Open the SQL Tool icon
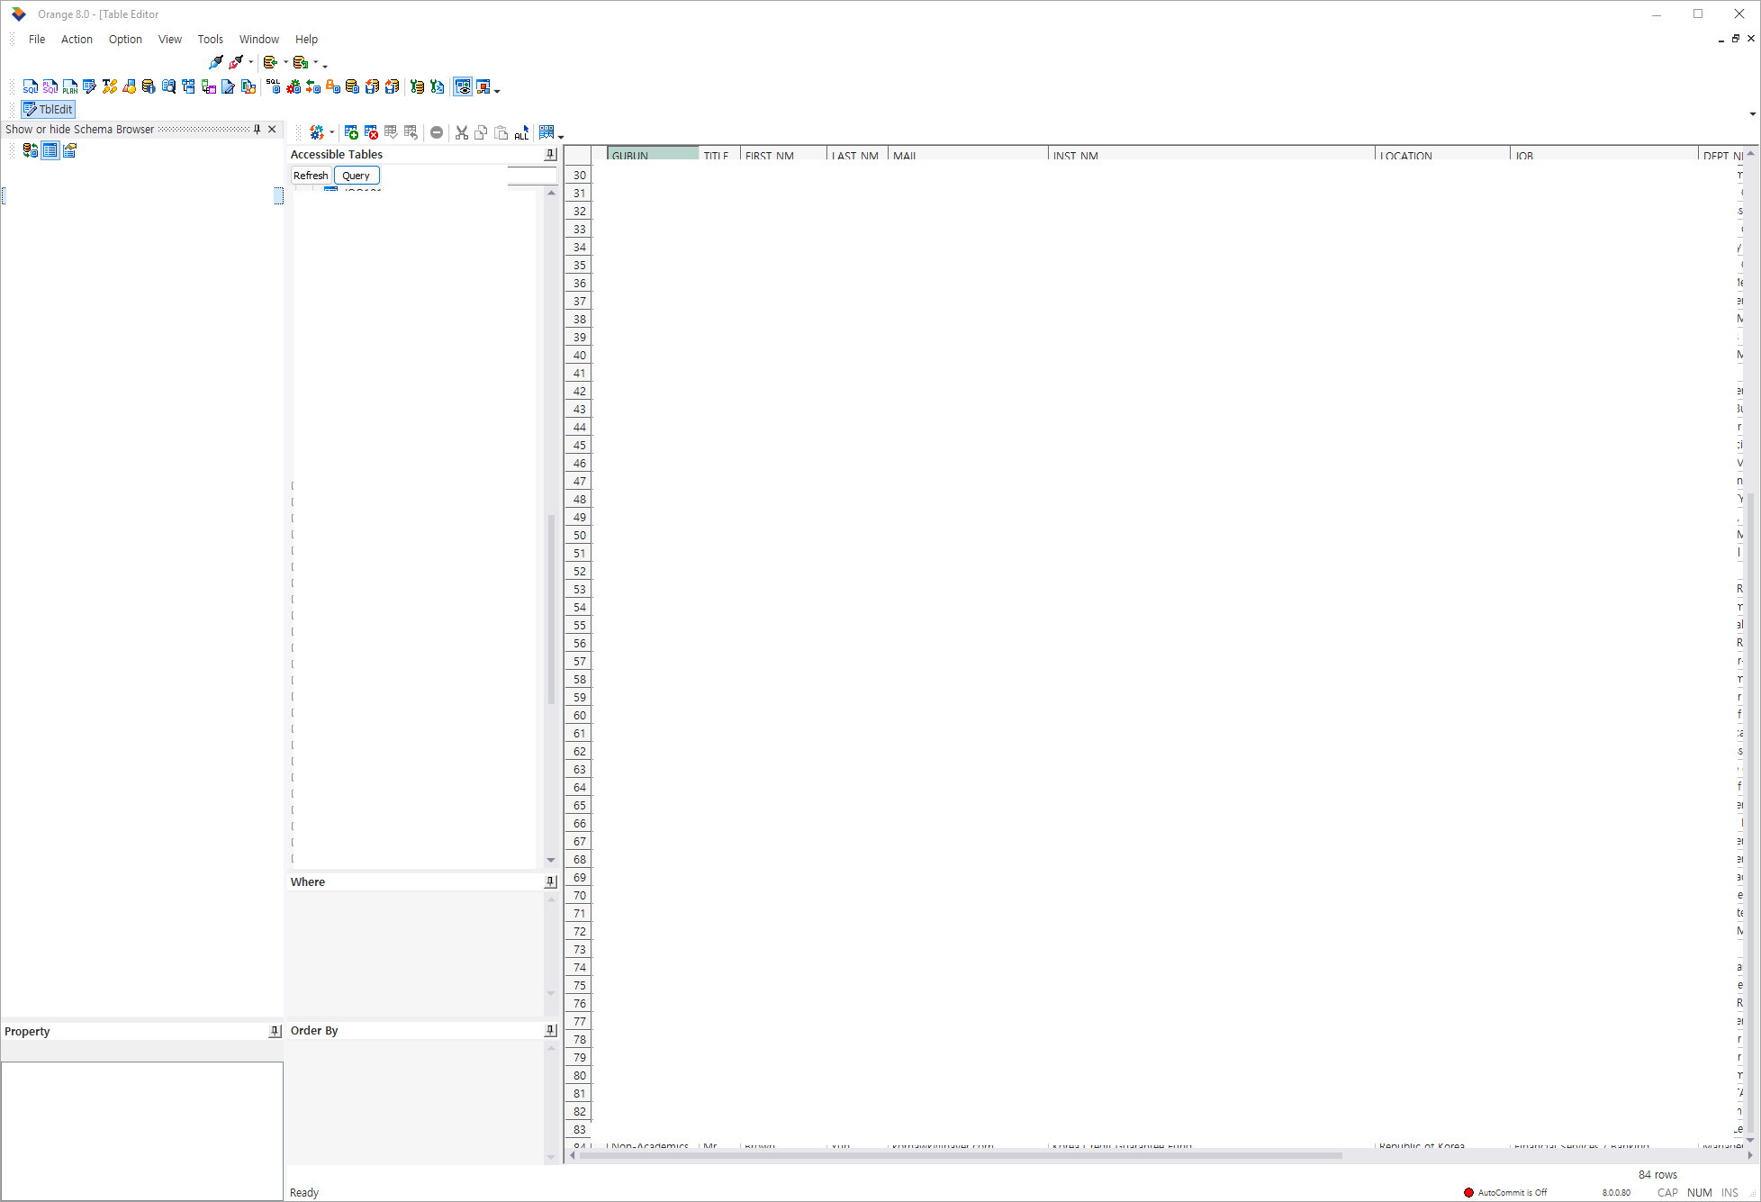This screenshot has height=1202, width=1761. click(x=30, y=86)
